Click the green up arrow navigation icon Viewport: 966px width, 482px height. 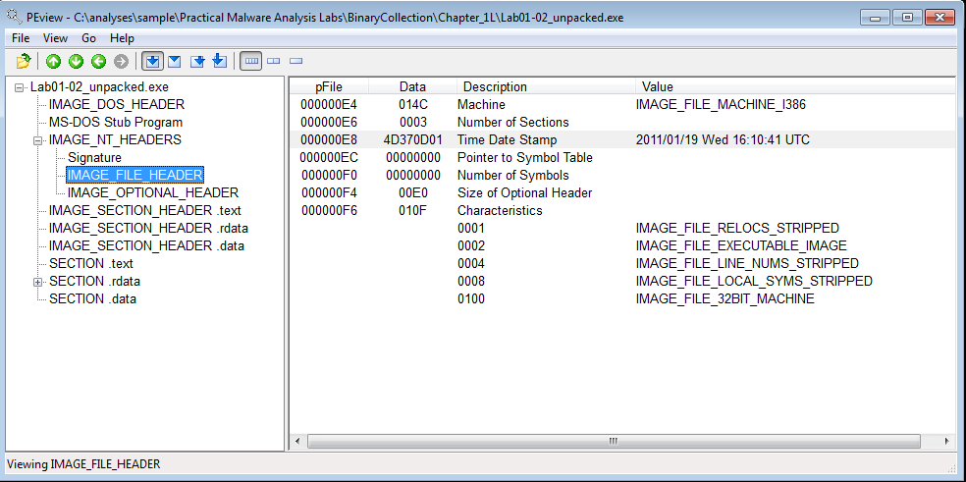pos(54,61)
